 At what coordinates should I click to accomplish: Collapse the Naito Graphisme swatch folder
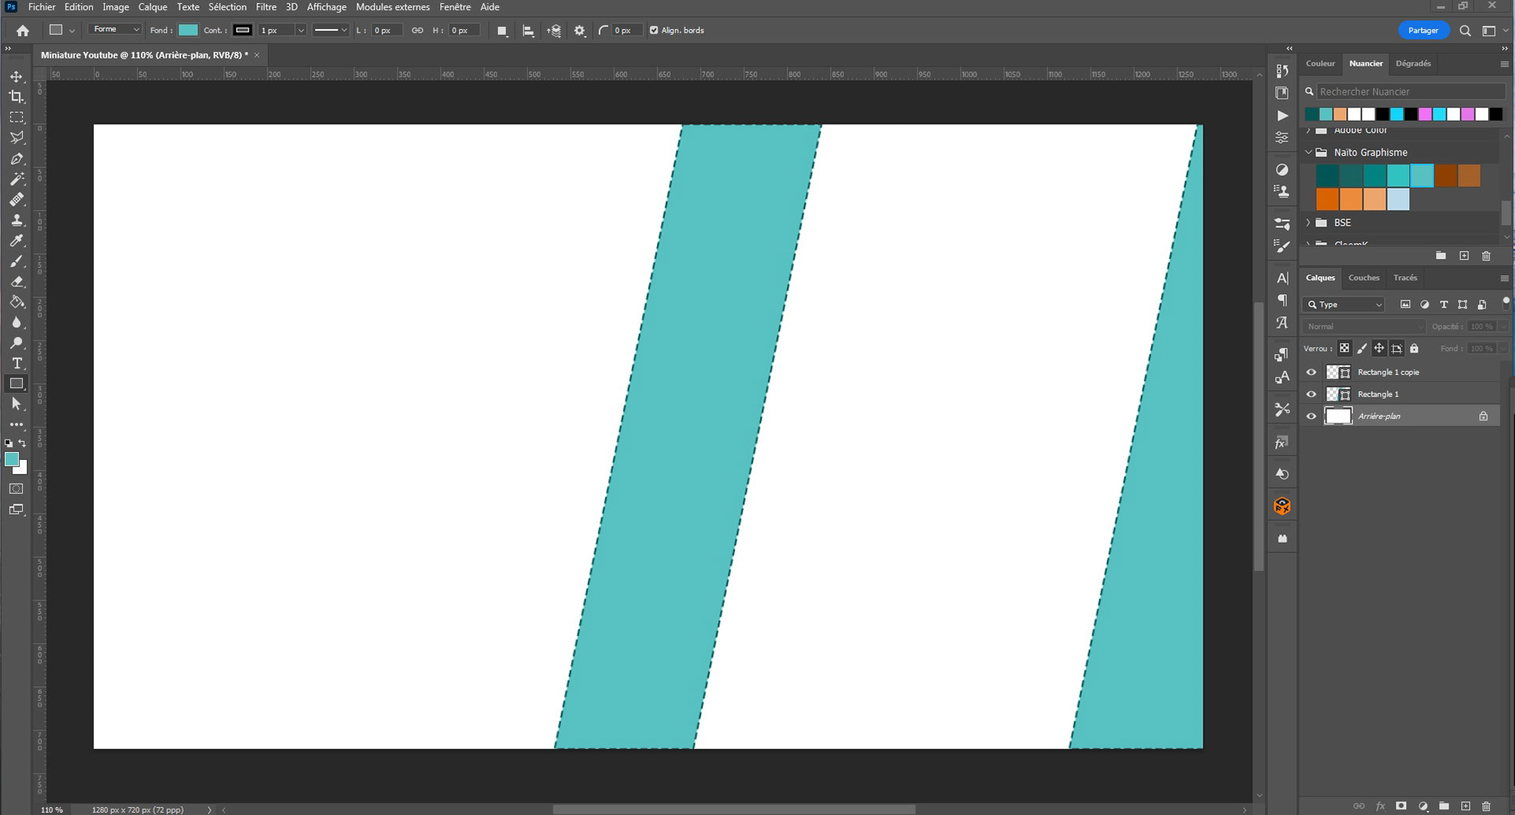(1309, 152)
